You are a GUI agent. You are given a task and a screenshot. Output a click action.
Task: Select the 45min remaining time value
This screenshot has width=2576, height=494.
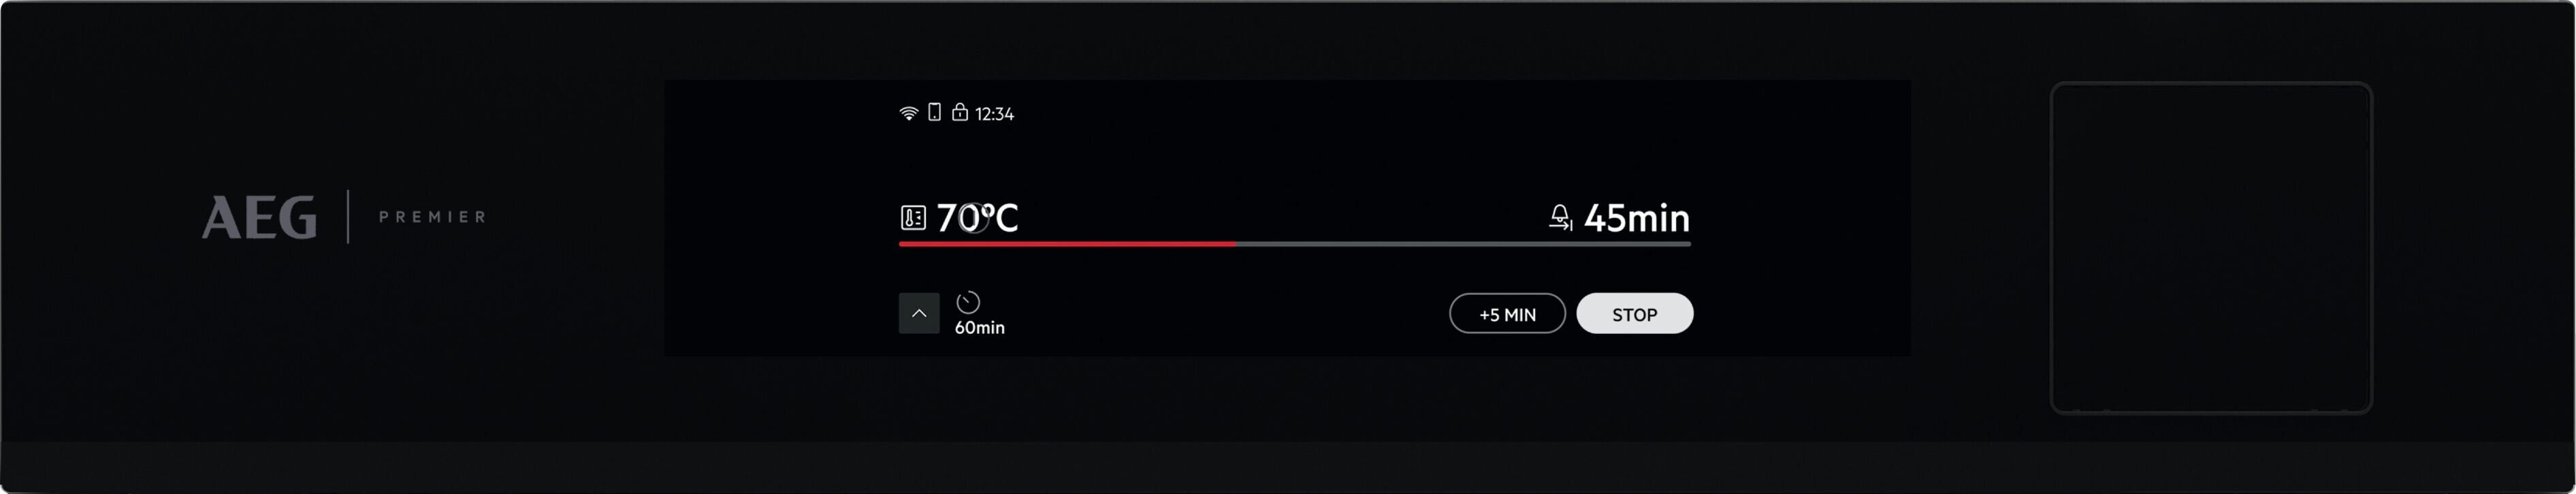click(1636, 218)
